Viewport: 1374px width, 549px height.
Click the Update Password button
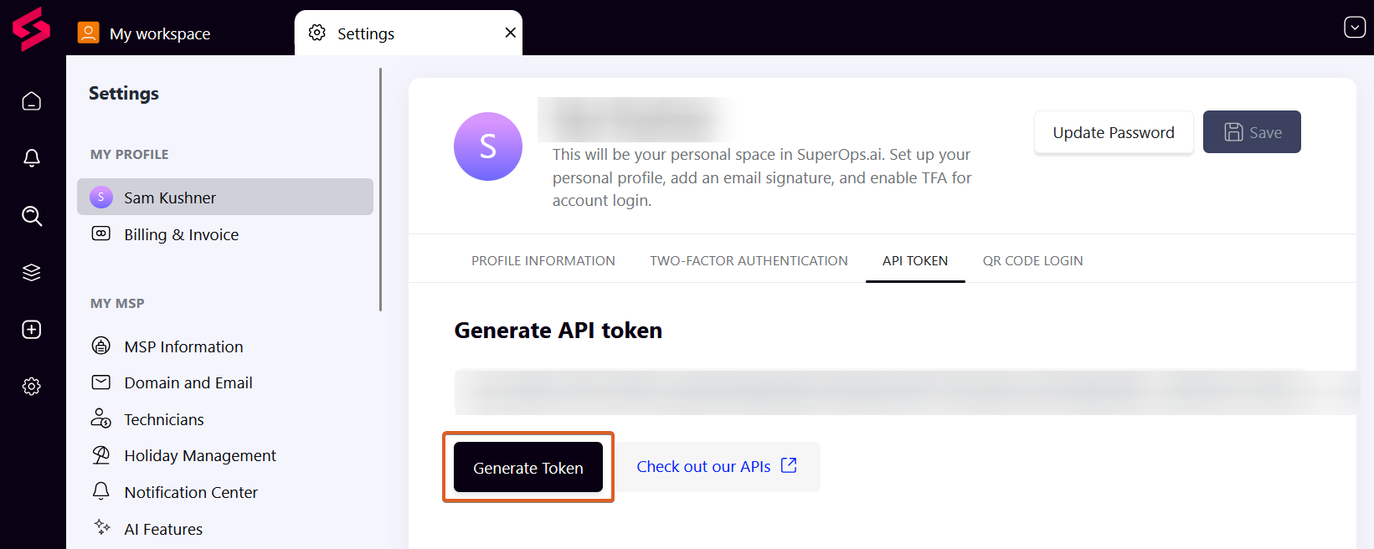pos(1114,131)
